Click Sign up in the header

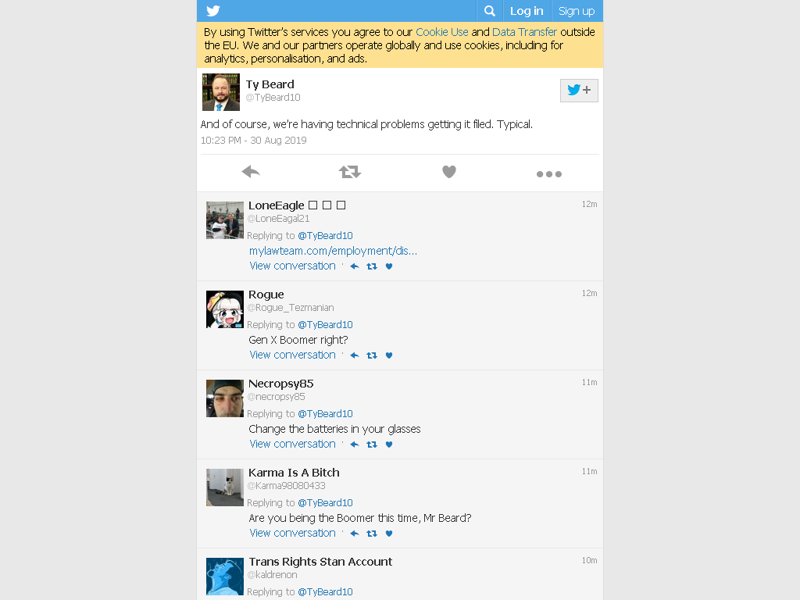577,11
